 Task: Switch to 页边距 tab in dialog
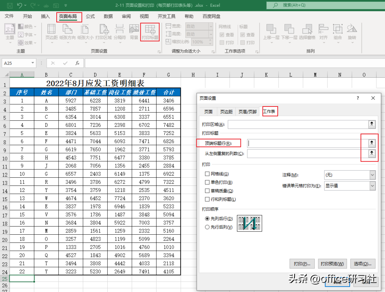tap(226, 111)
